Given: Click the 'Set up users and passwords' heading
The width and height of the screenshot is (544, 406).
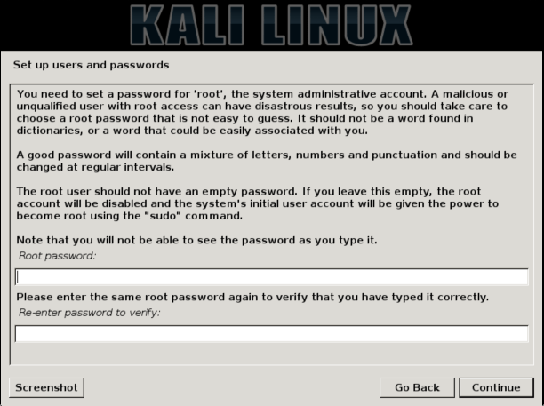Looking at the screenshot, I should point(91,65).
